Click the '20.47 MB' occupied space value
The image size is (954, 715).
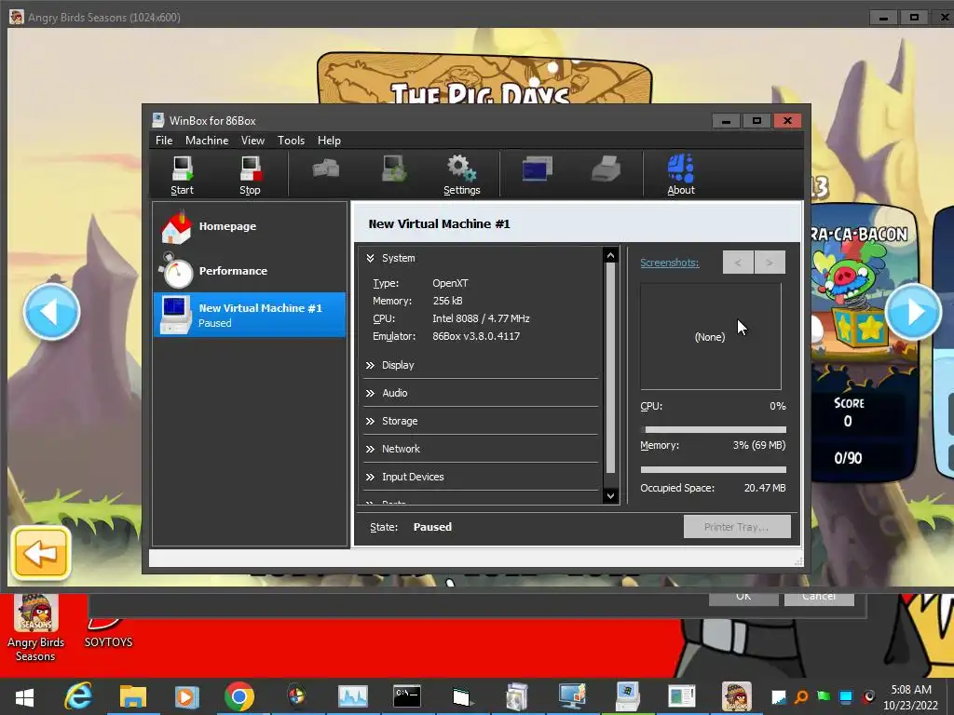click(765, 488)
